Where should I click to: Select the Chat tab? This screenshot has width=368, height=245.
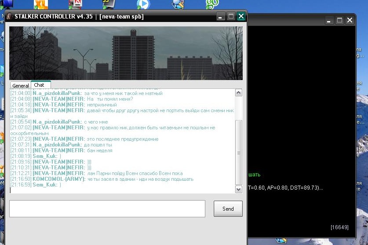coord(40,85)
